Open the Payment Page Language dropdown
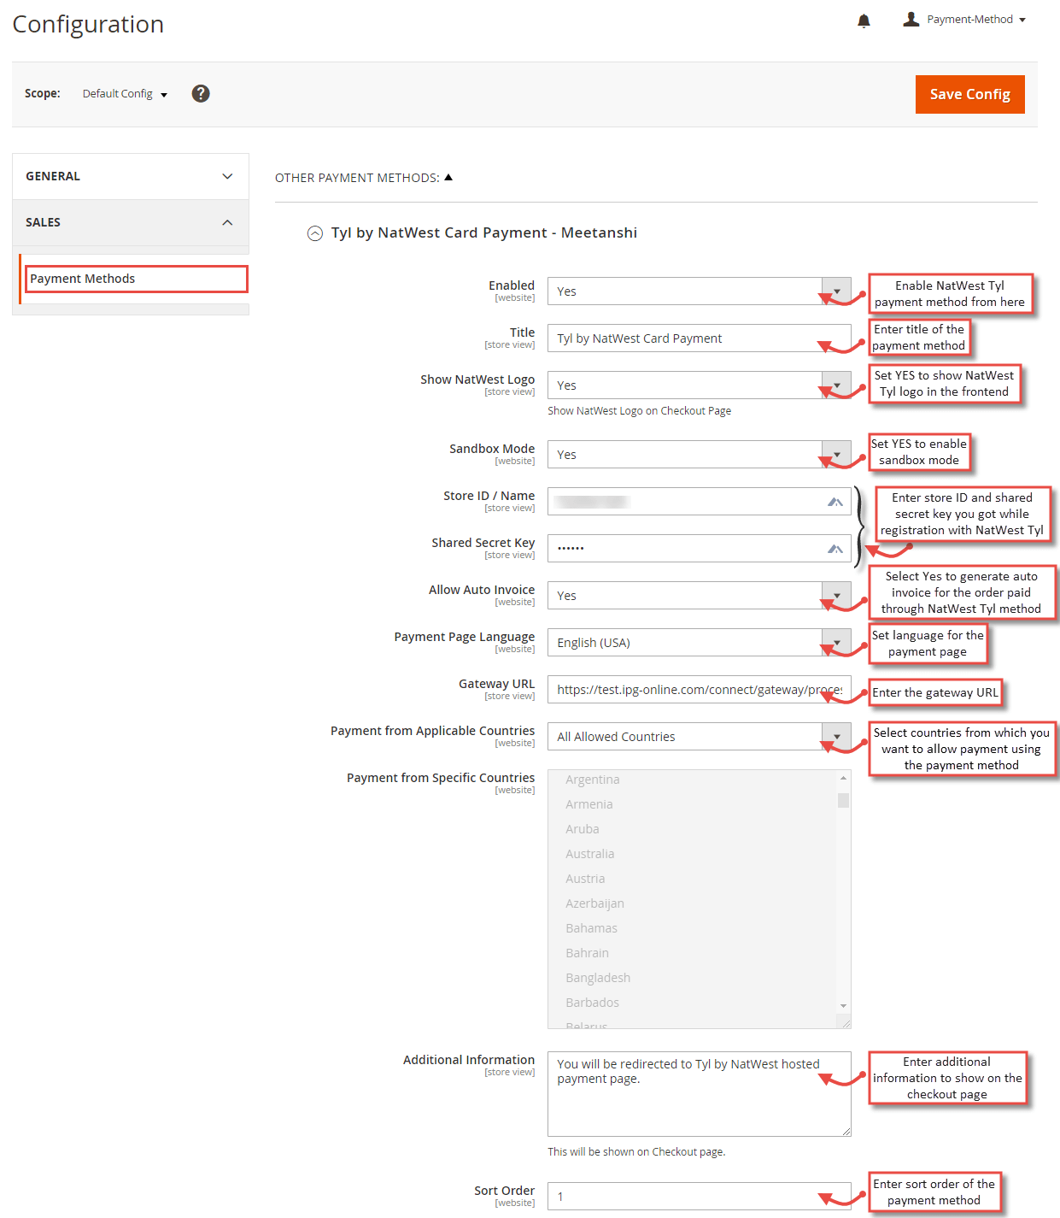Viewport: 1060px width, 1218px height. click(699, 643)
